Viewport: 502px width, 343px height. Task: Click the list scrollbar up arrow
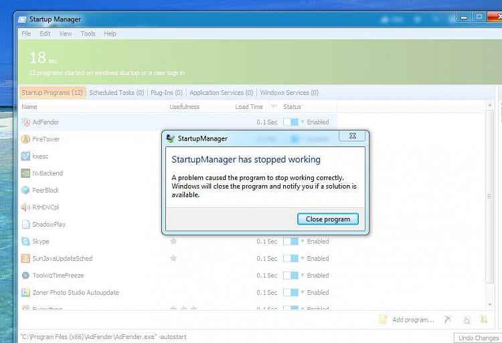coord(489,105)
